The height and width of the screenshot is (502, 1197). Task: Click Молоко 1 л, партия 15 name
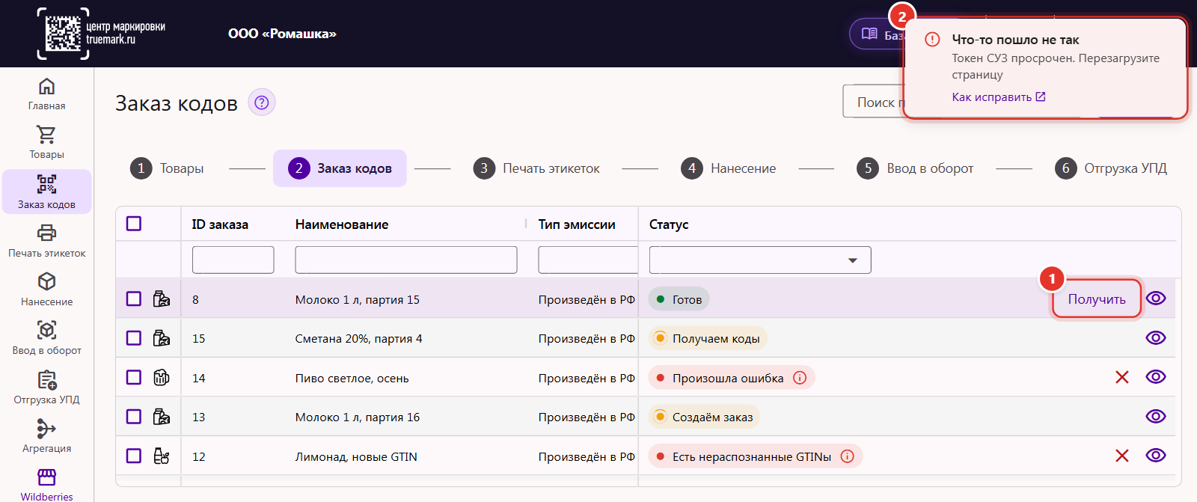358,299
